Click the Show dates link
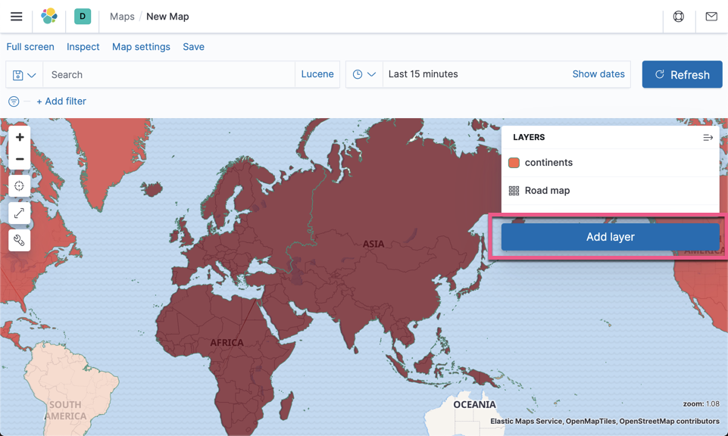Screen dimensions: 728x436 [x=598, y=74]
